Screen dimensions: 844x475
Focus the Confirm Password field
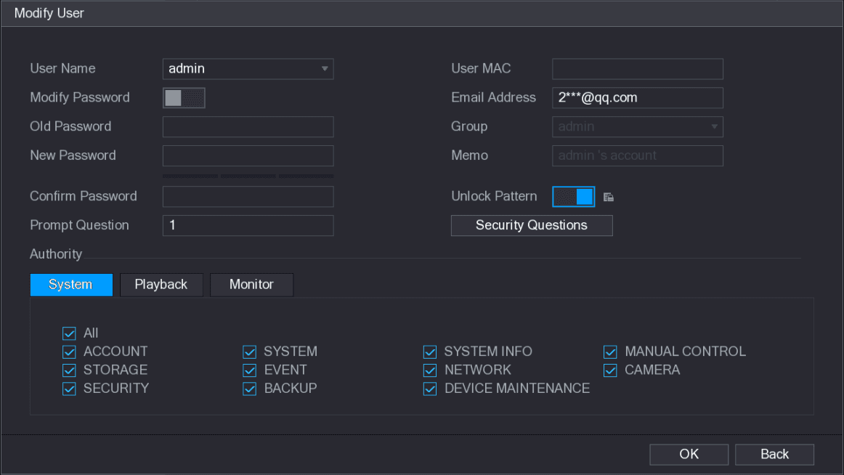[x=248, y=197]
